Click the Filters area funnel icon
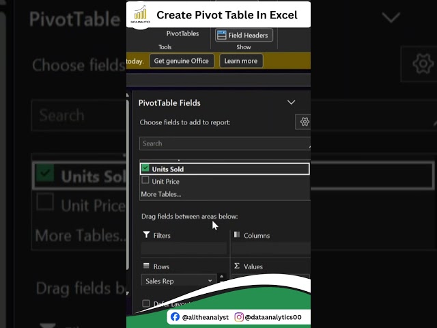 [x=146, y=234]
